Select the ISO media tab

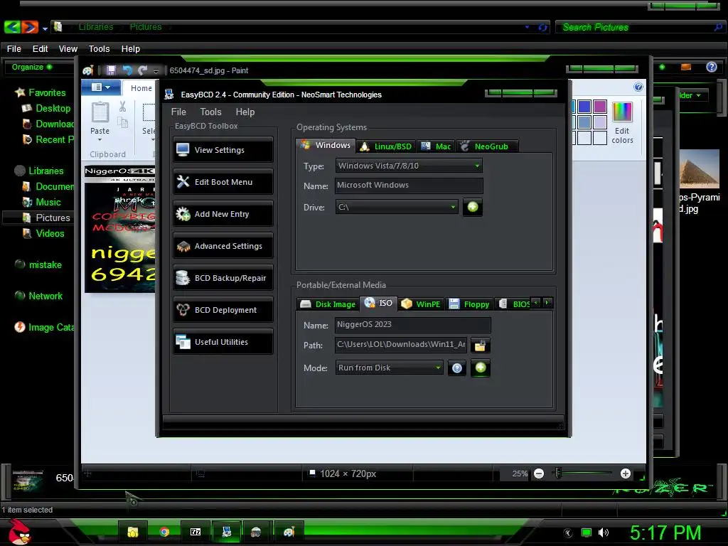tap(378, 303)
